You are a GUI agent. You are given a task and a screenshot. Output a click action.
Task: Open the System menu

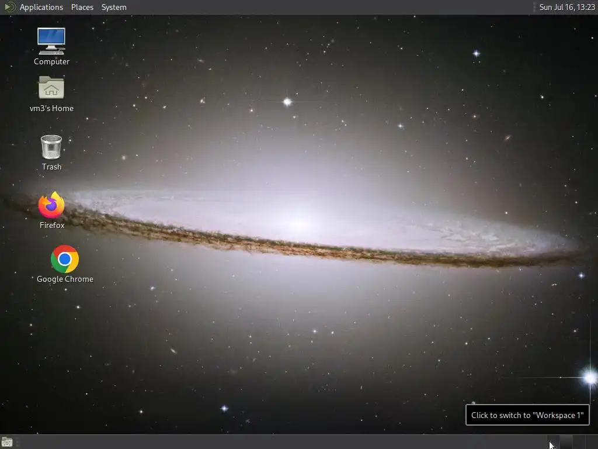tap(114, 7)
